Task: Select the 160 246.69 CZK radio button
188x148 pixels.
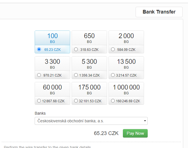Action: coord(113,101)
